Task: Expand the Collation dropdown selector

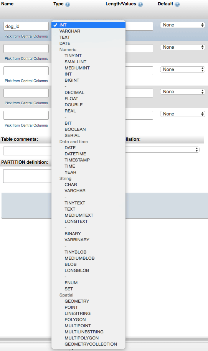Action: tap(162, 150)
